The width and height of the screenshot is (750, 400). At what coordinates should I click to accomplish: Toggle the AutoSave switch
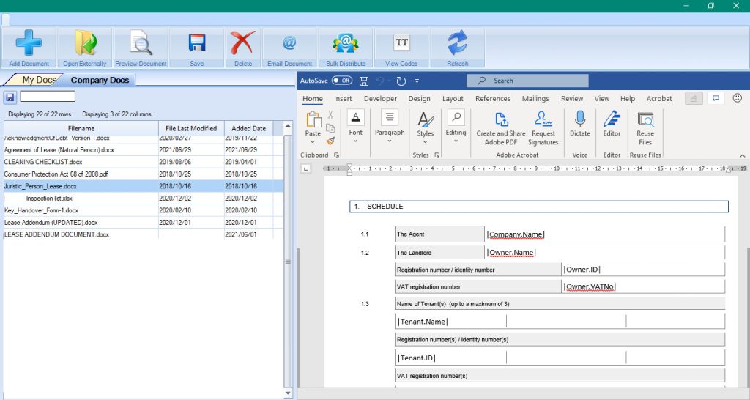point(341,81)
